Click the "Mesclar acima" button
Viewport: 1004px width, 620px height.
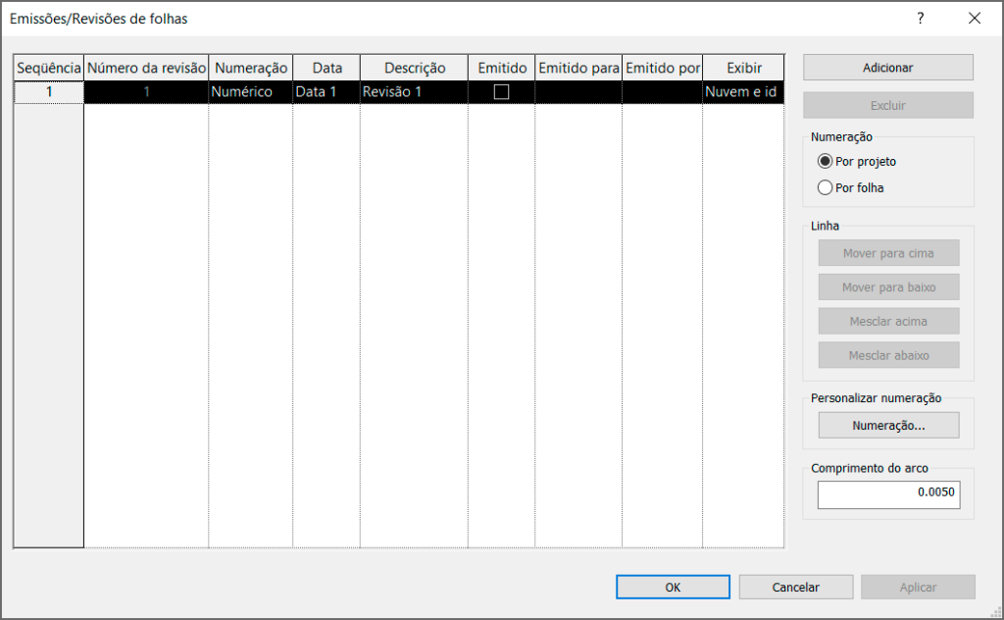(x=888, y=321)
